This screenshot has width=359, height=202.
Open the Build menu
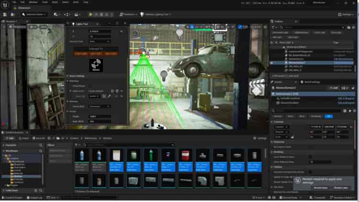55,2
